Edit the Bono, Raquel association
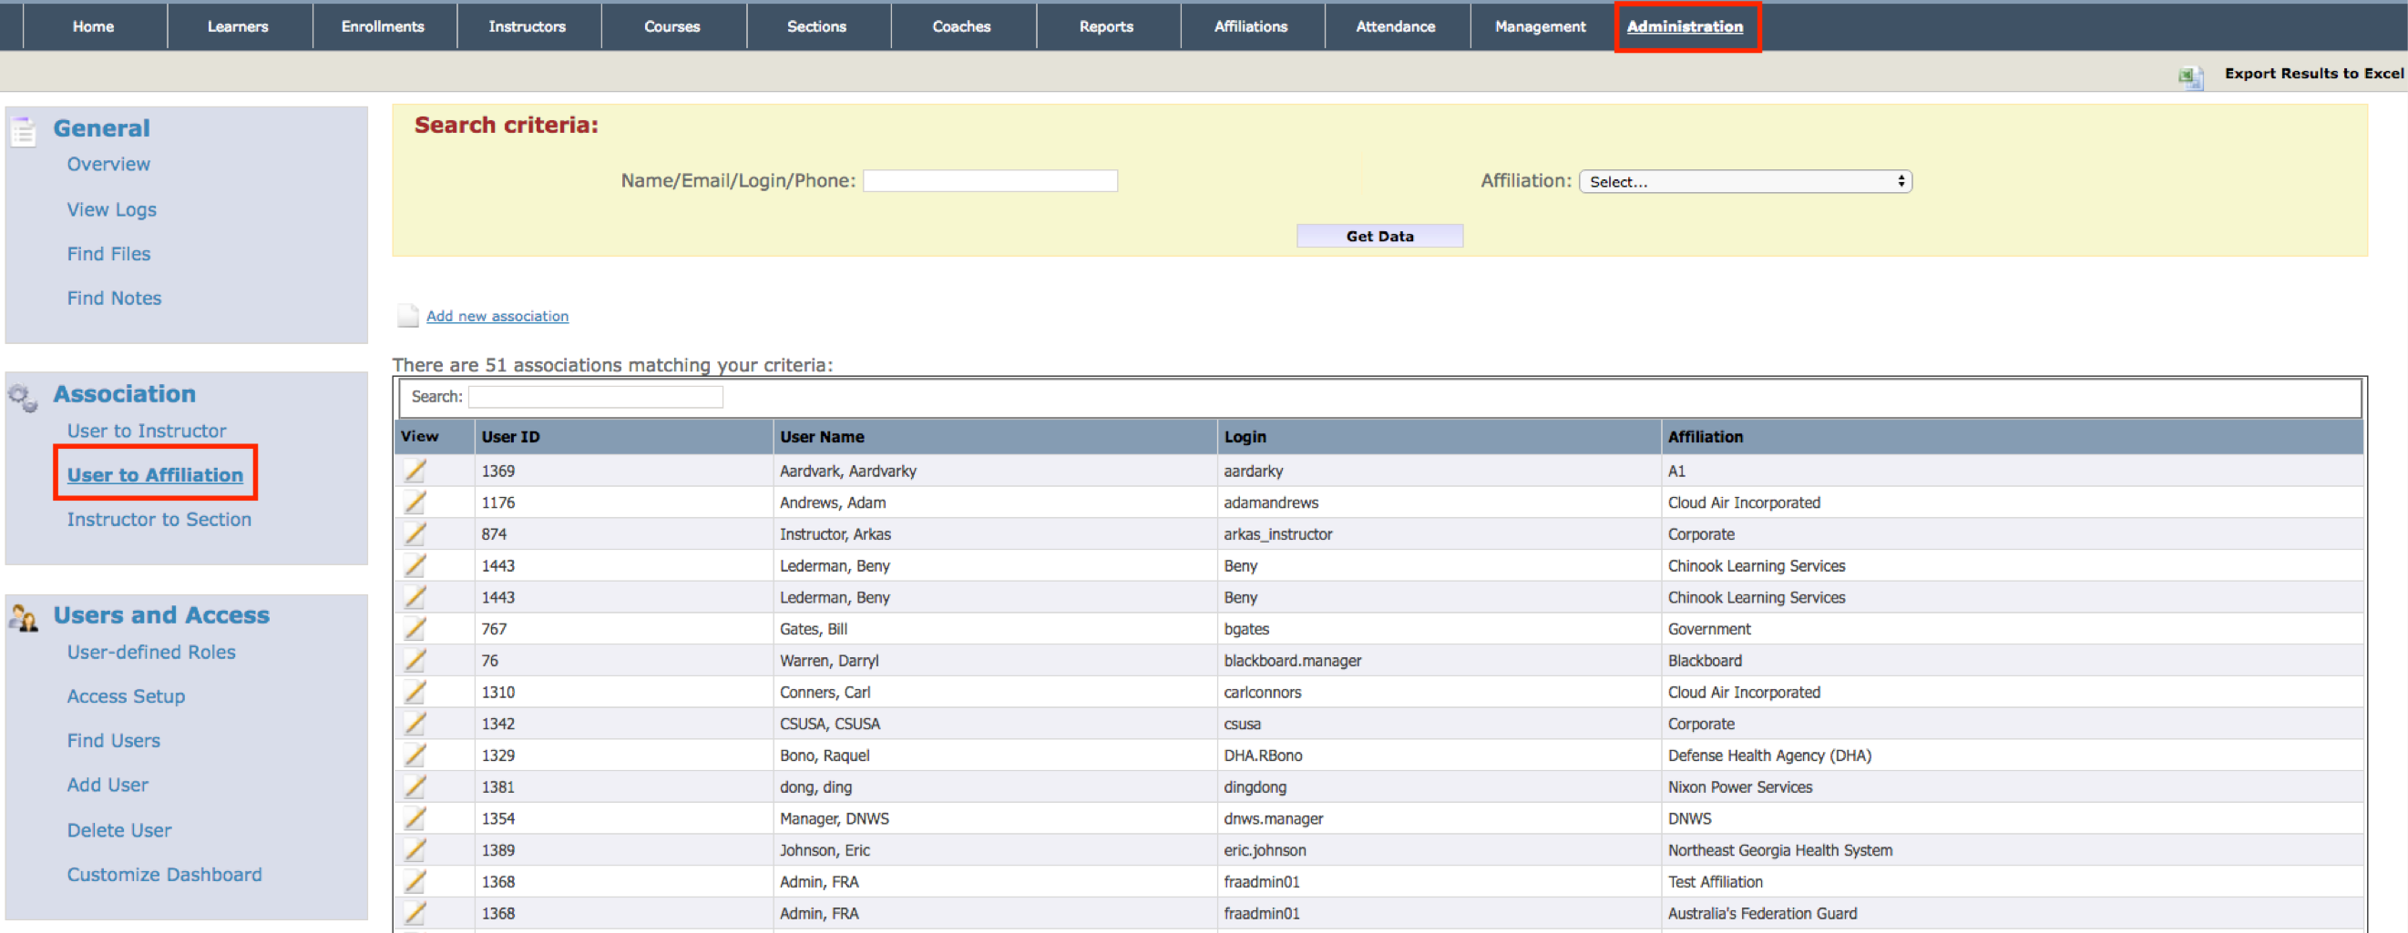 [x=415, y=755]
